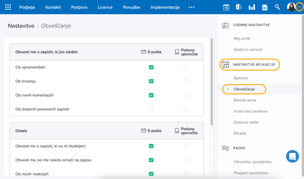The image size is (304, 179).
Task: Open Barvne teme settings page
Action: 245,100
